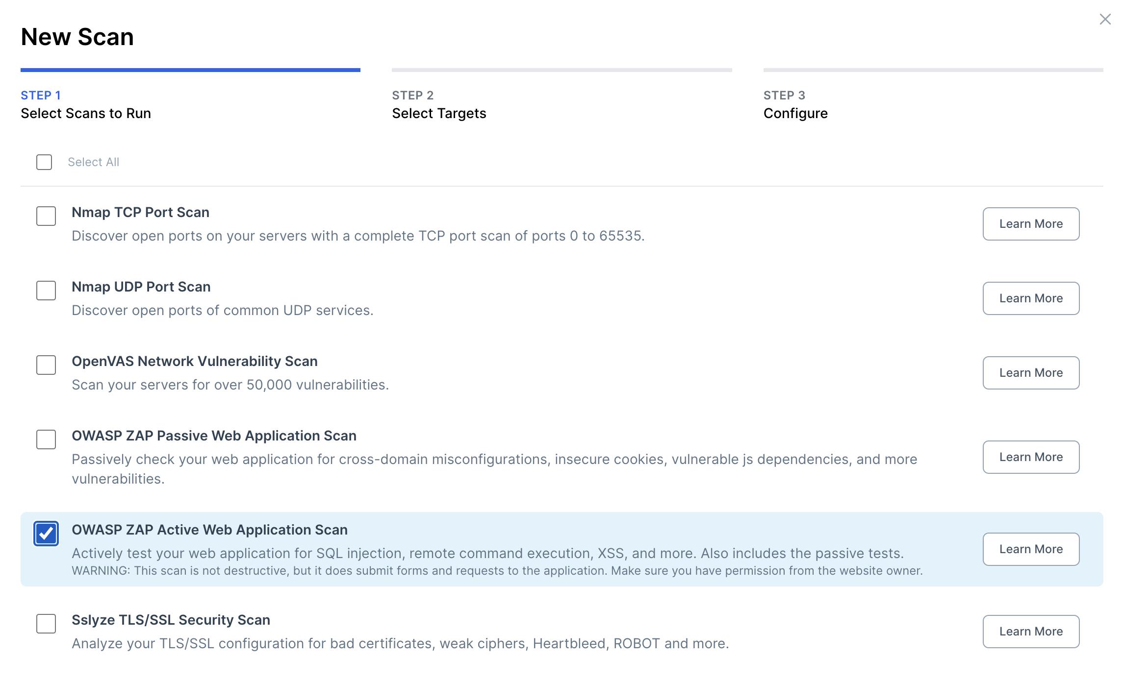Viewport: 1124px width, 683px height.
Task: Open Learn More for OpenVAS Network Vulnerability Scan
Action: pos(1031,373)
